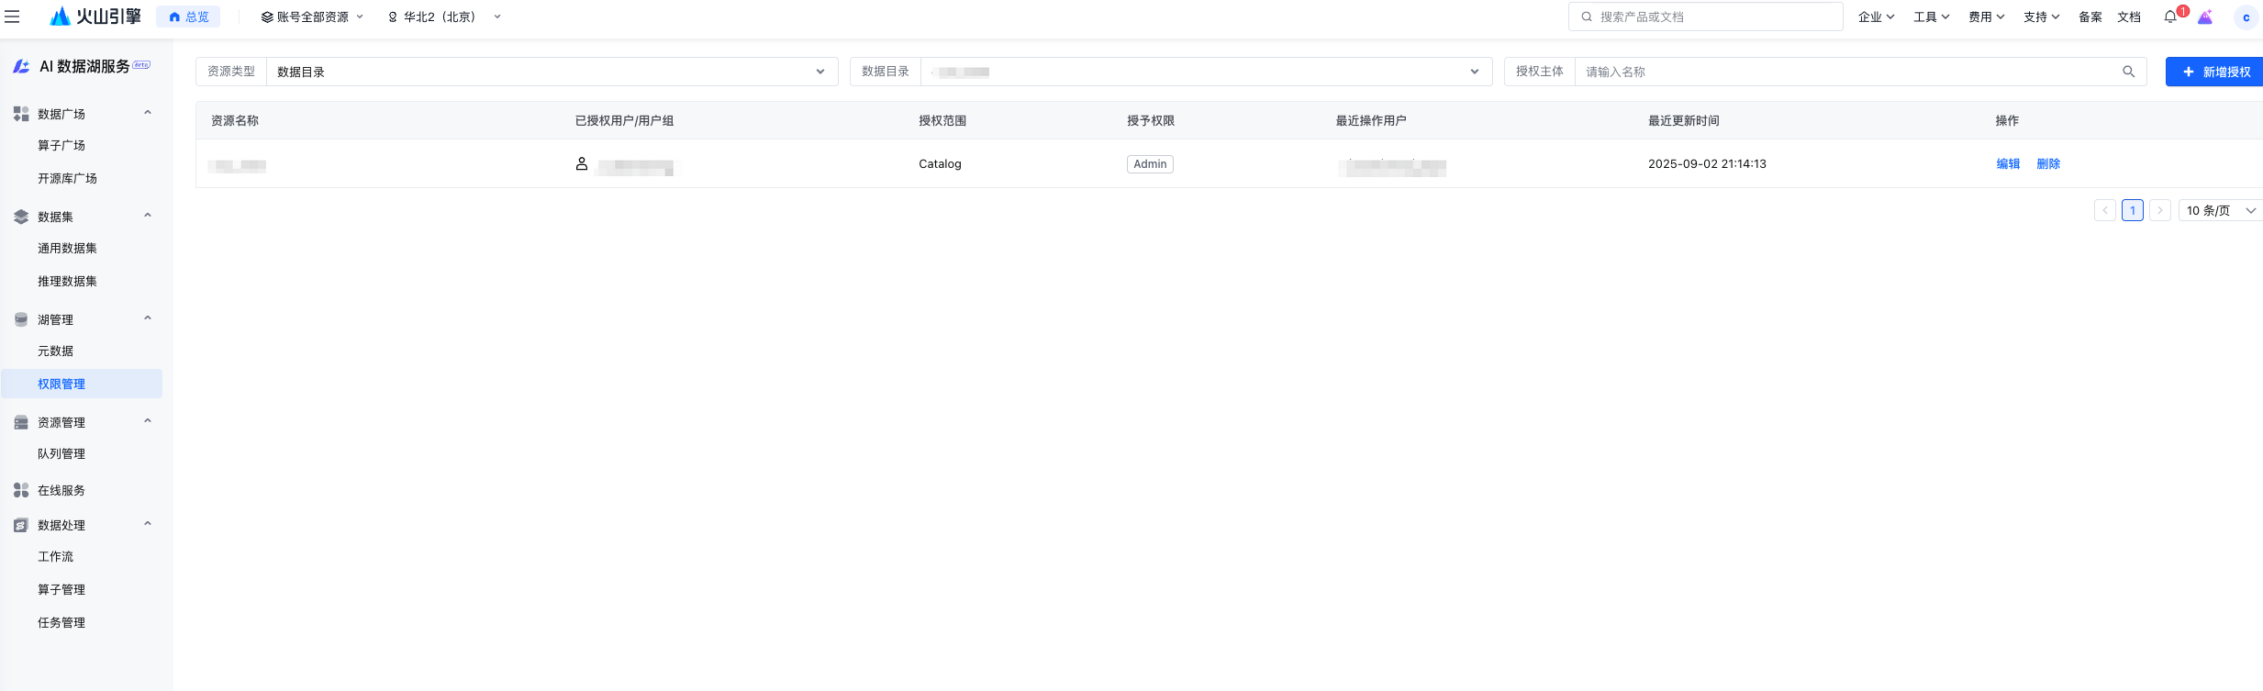Click the 在线服务 sidebar icon
The image size is (2263, 691).
(21, 490)
